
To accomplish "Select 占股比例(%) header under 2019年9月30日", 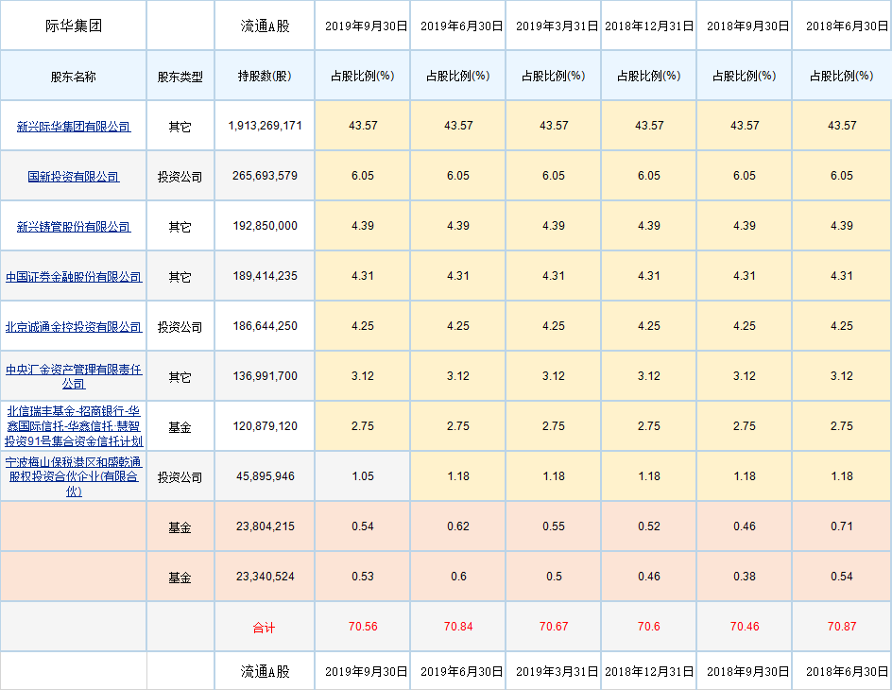I will point(363,76).
